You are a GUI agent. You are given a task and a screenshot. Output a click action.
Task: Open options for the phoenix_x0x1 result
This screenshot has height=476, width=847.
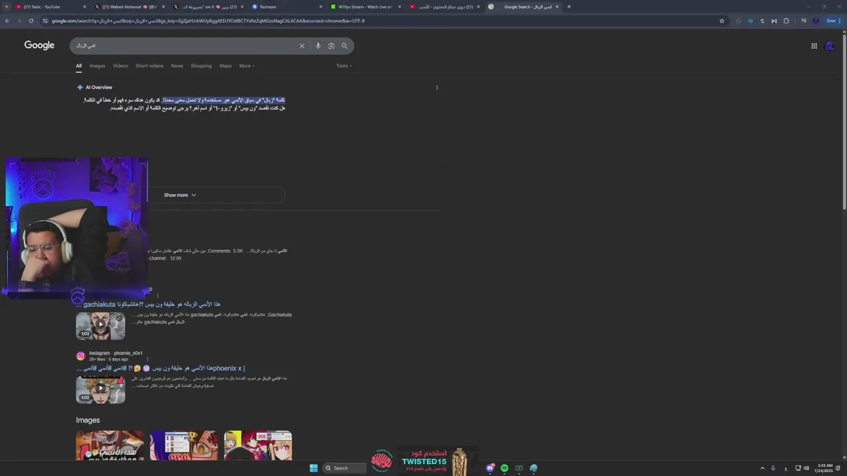147,360
